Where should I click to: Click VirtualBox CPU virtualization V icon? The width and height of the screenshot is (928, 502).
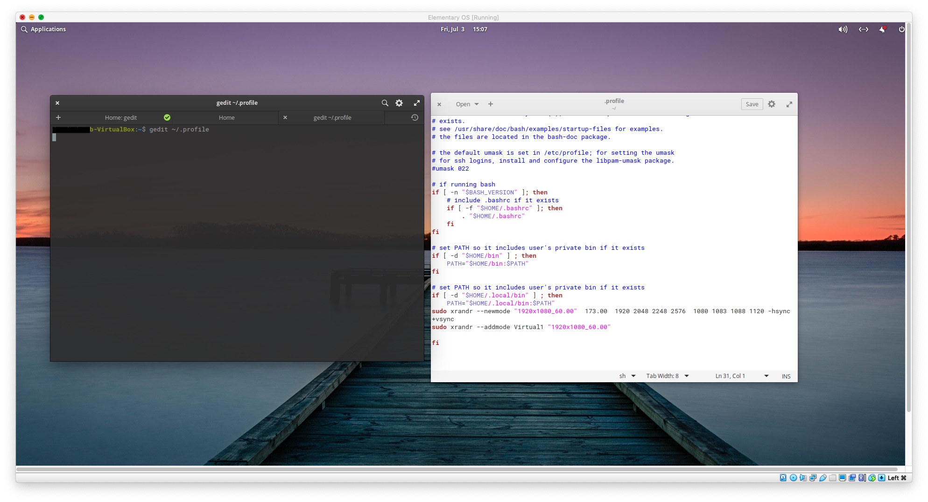tap(862, 478)
